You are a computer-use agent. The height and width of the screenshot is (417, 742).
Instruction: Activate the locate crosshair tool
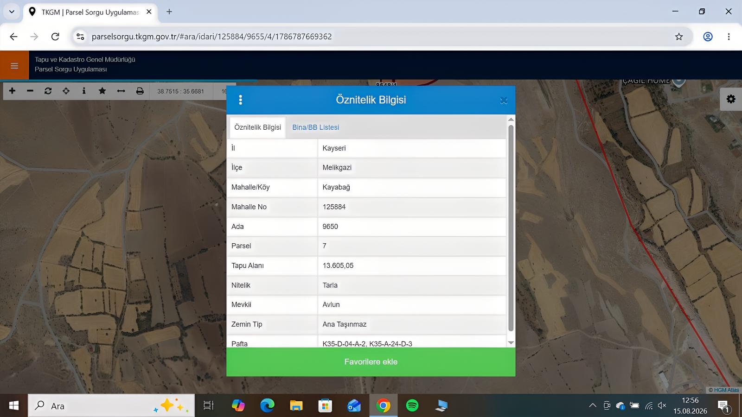click(66, 91)
